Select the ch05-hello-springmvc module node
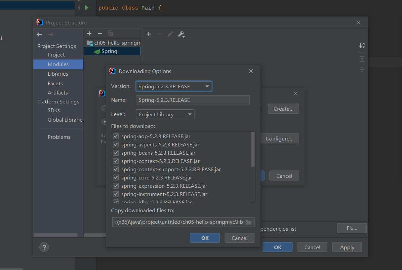Viewport: 402px width, 270px height. (x=113, y=43)
